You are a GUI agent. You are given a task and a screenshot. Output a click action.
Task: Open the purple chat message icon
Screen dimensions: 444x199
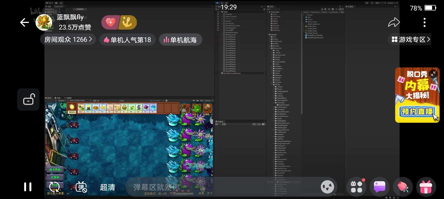click(x=380, y=187)
